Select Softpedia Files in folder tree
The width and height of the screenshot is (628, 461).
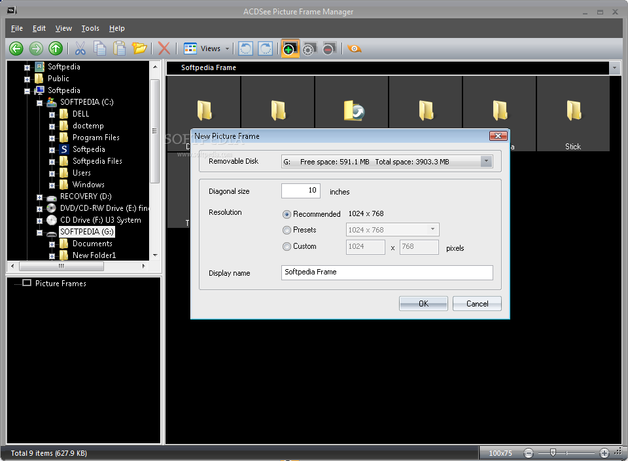tap(97, 161)
